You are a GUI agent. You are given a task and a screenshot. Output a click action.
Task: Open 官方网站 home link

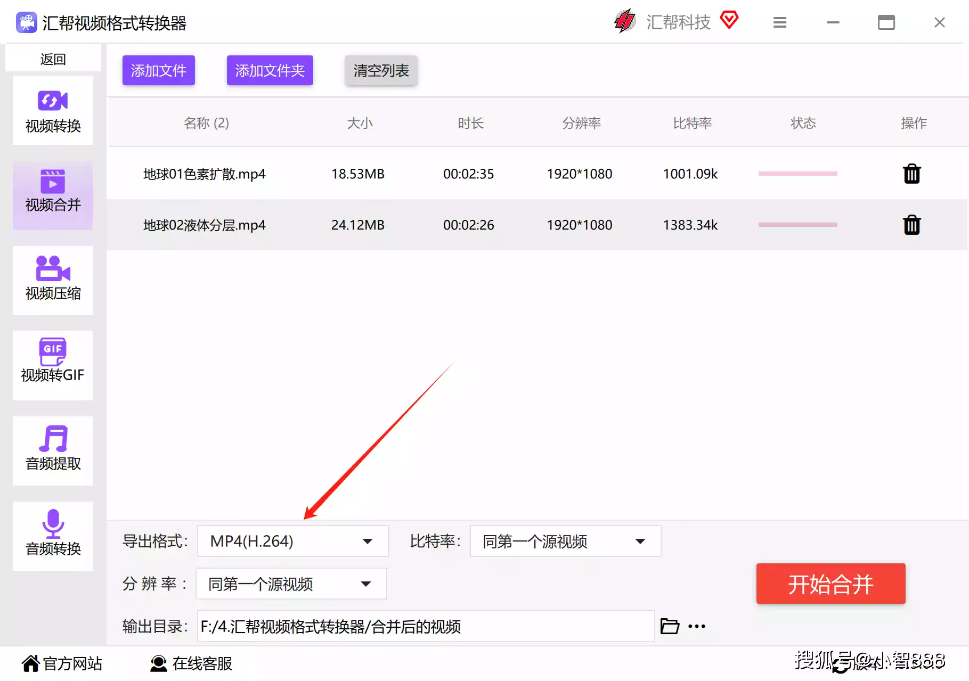pos(62,663)
